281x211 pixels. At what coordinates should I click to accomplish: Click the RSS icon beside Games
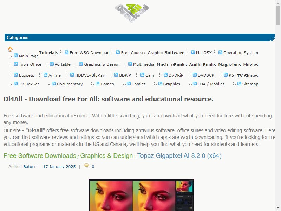(98, 84)
